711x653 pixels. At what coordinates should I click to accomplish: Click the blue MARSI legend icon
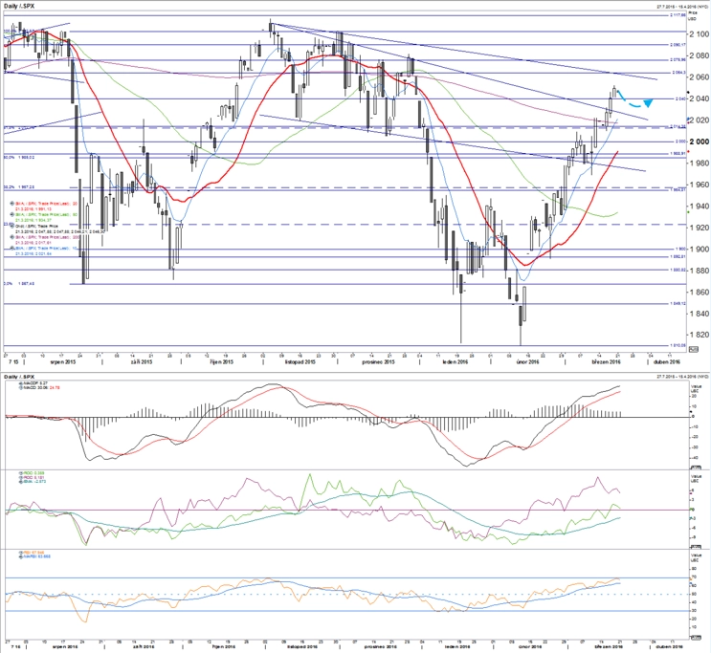(x=21, y=556)
